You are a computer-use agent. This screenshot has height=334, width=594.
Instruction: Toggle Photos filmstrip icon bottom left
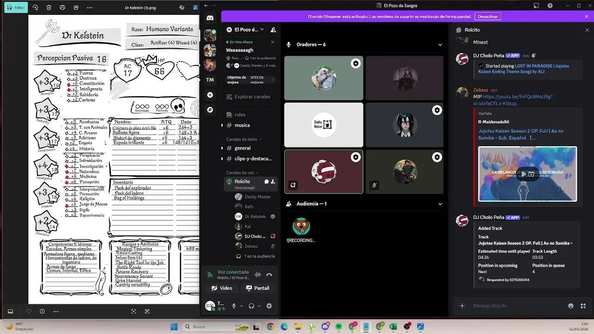coord(11,311)
